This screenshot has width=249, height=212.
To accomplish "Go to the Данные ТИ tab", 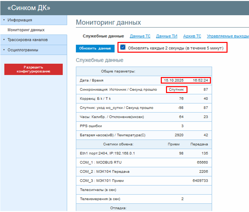I will tap(167, 36).
